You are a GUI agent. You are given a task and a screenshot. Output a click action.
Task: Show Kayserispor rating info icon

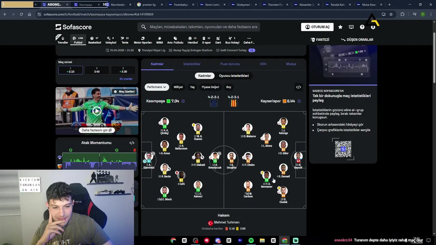pyautogui.click(x=299, y=101)
